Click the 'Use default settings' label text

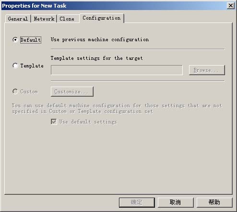(88, 122)
